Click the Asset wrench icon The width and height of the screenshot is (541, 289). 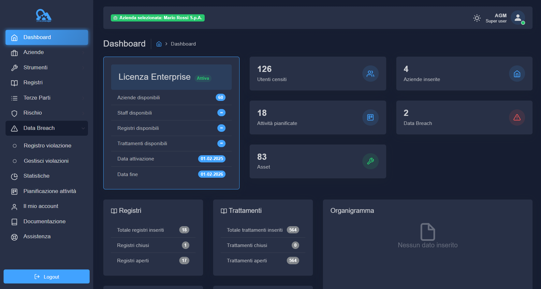[370, 161]
